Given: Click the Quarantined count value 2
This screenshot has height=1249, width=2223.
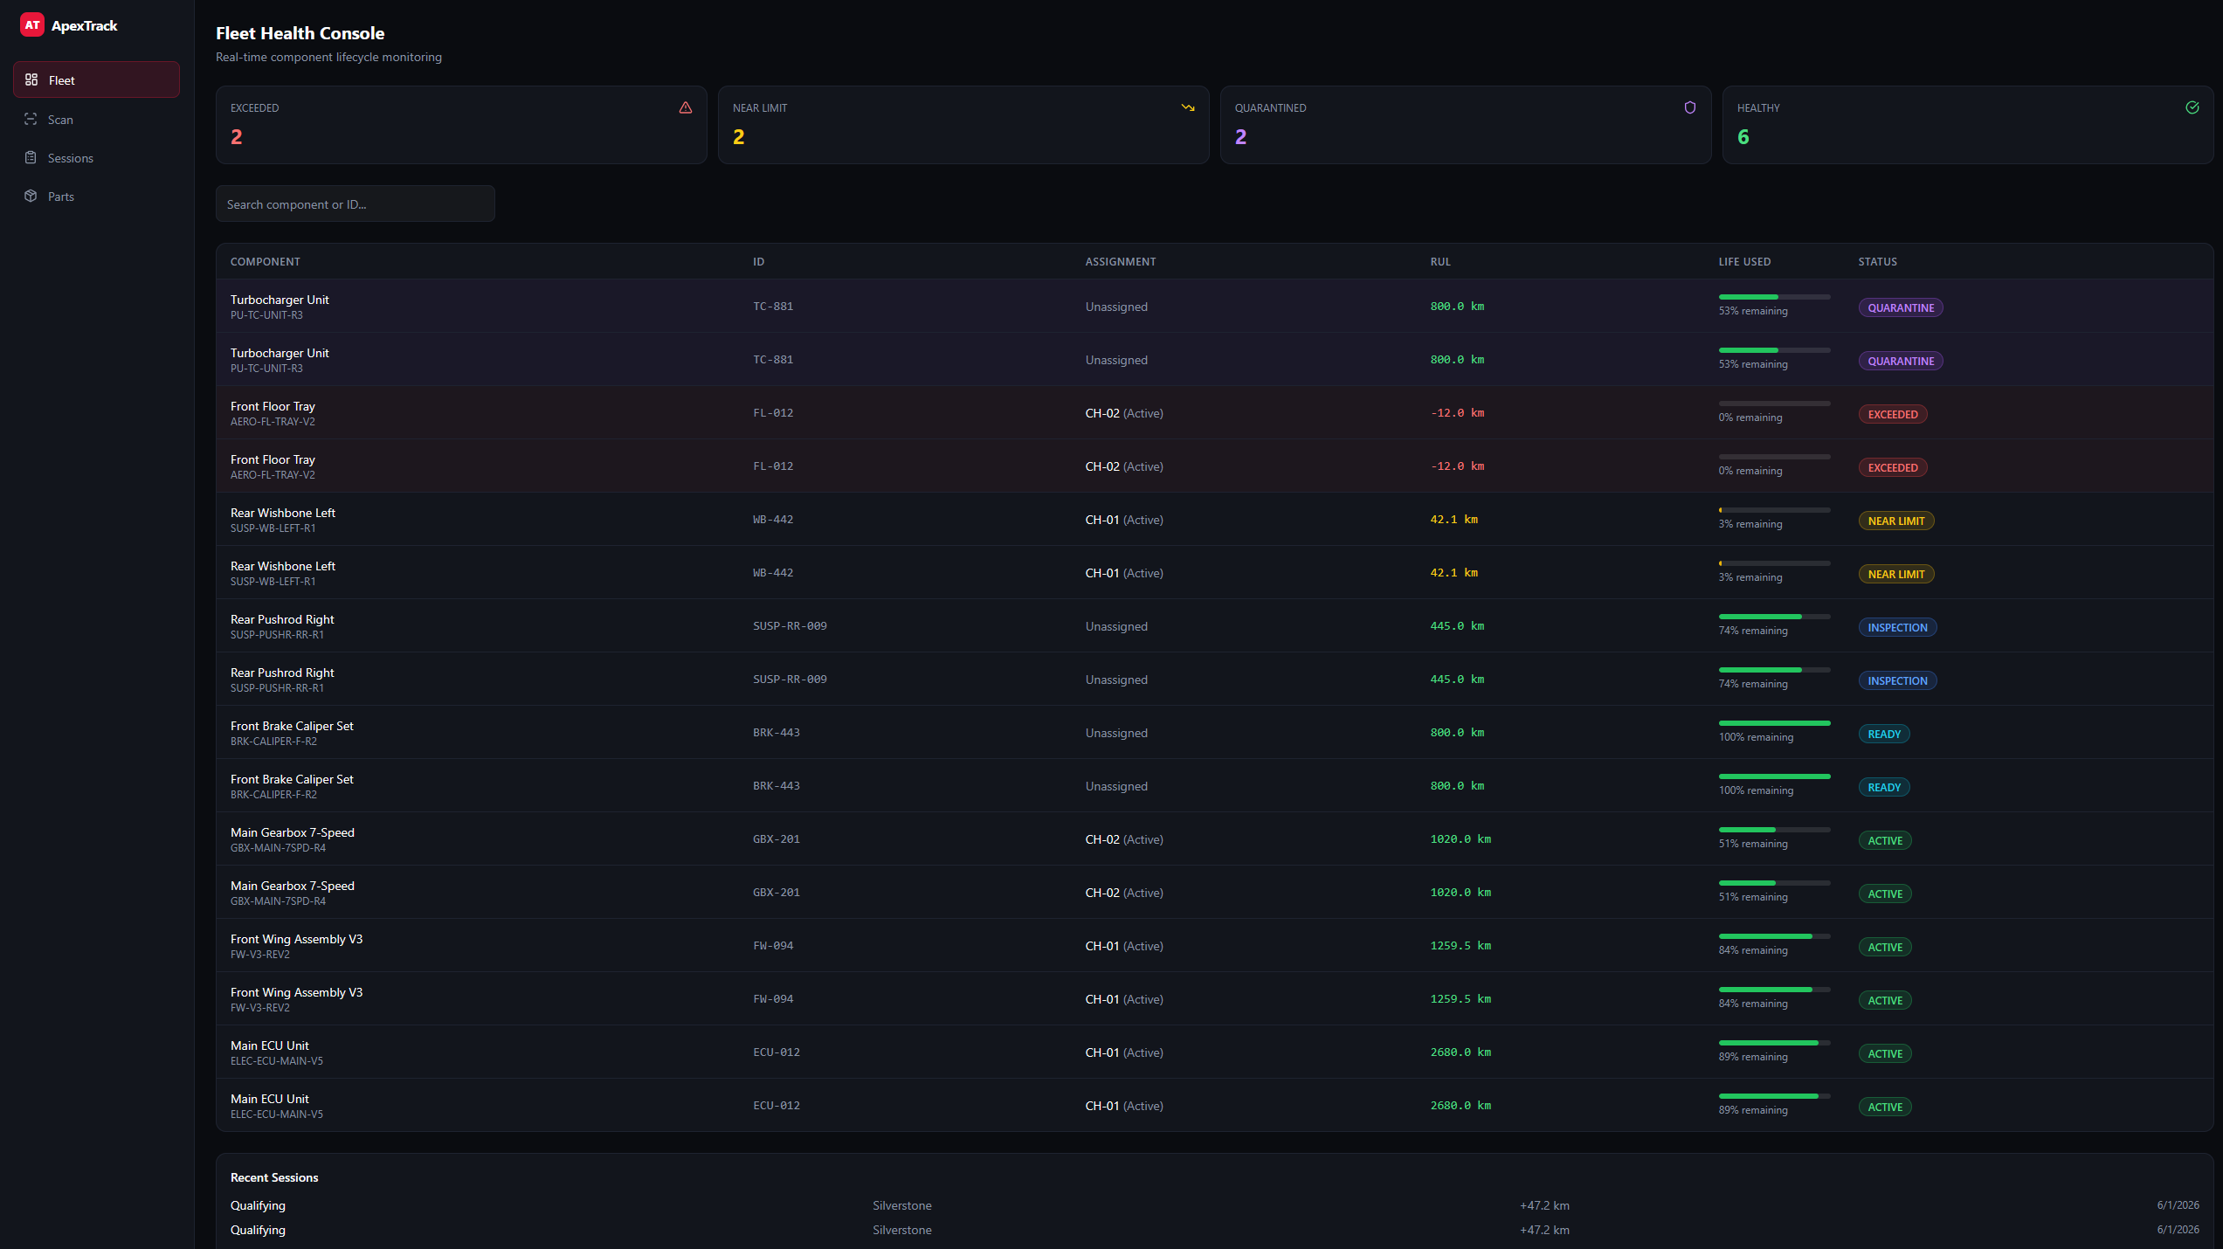Looking at the screenshot, I should click(1241, 137).
